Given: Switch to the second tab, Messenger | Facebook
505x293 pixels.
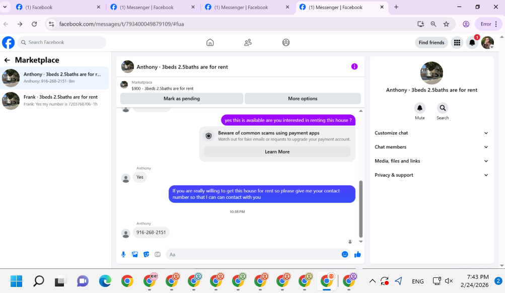Looking at the screenshot, I should click(x=153, y=7).
